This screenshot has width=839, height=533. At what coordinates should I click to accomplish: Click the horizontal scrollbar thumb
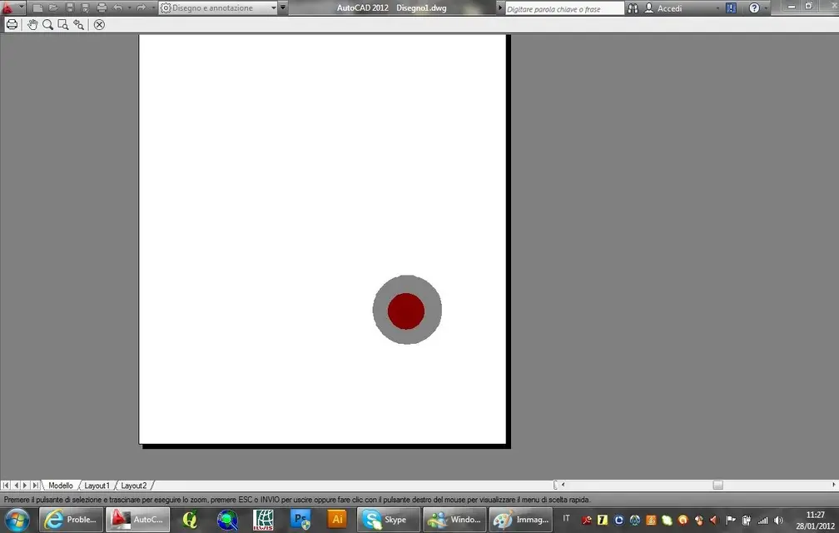[718, 485]
